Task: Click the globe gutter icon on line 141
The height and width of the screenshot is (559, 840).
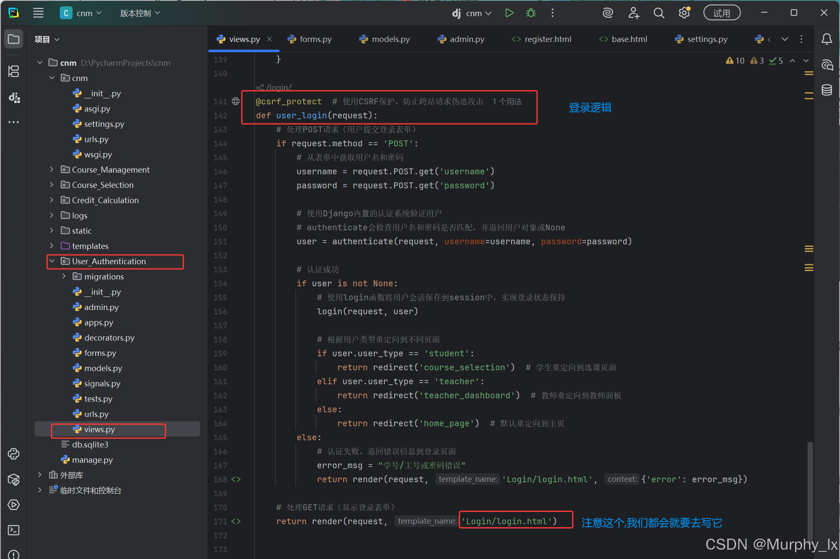Action: coord(236,101)
